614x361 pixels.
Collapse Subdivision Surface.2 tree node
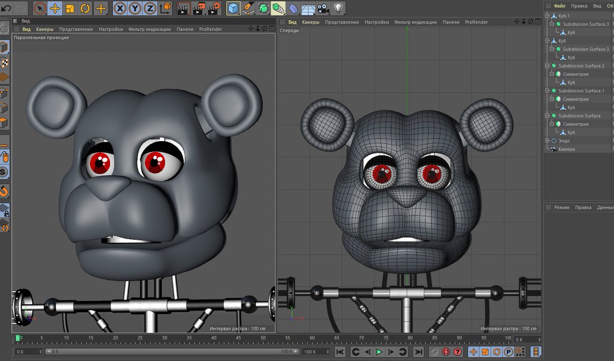[x=547, y=66]
